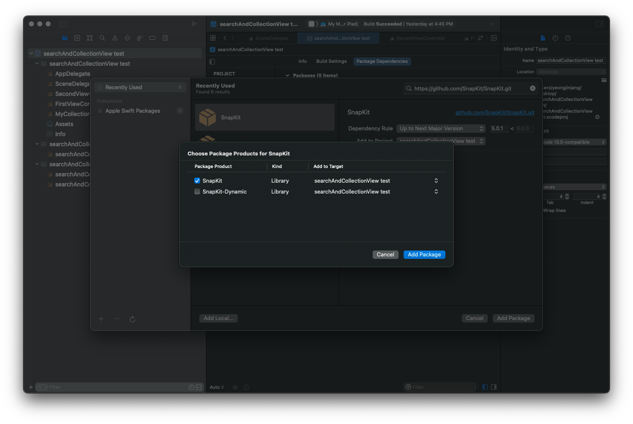Open the Find navigator magnifier icon
This screenshot has width=633, height=424.
point(102,38)
